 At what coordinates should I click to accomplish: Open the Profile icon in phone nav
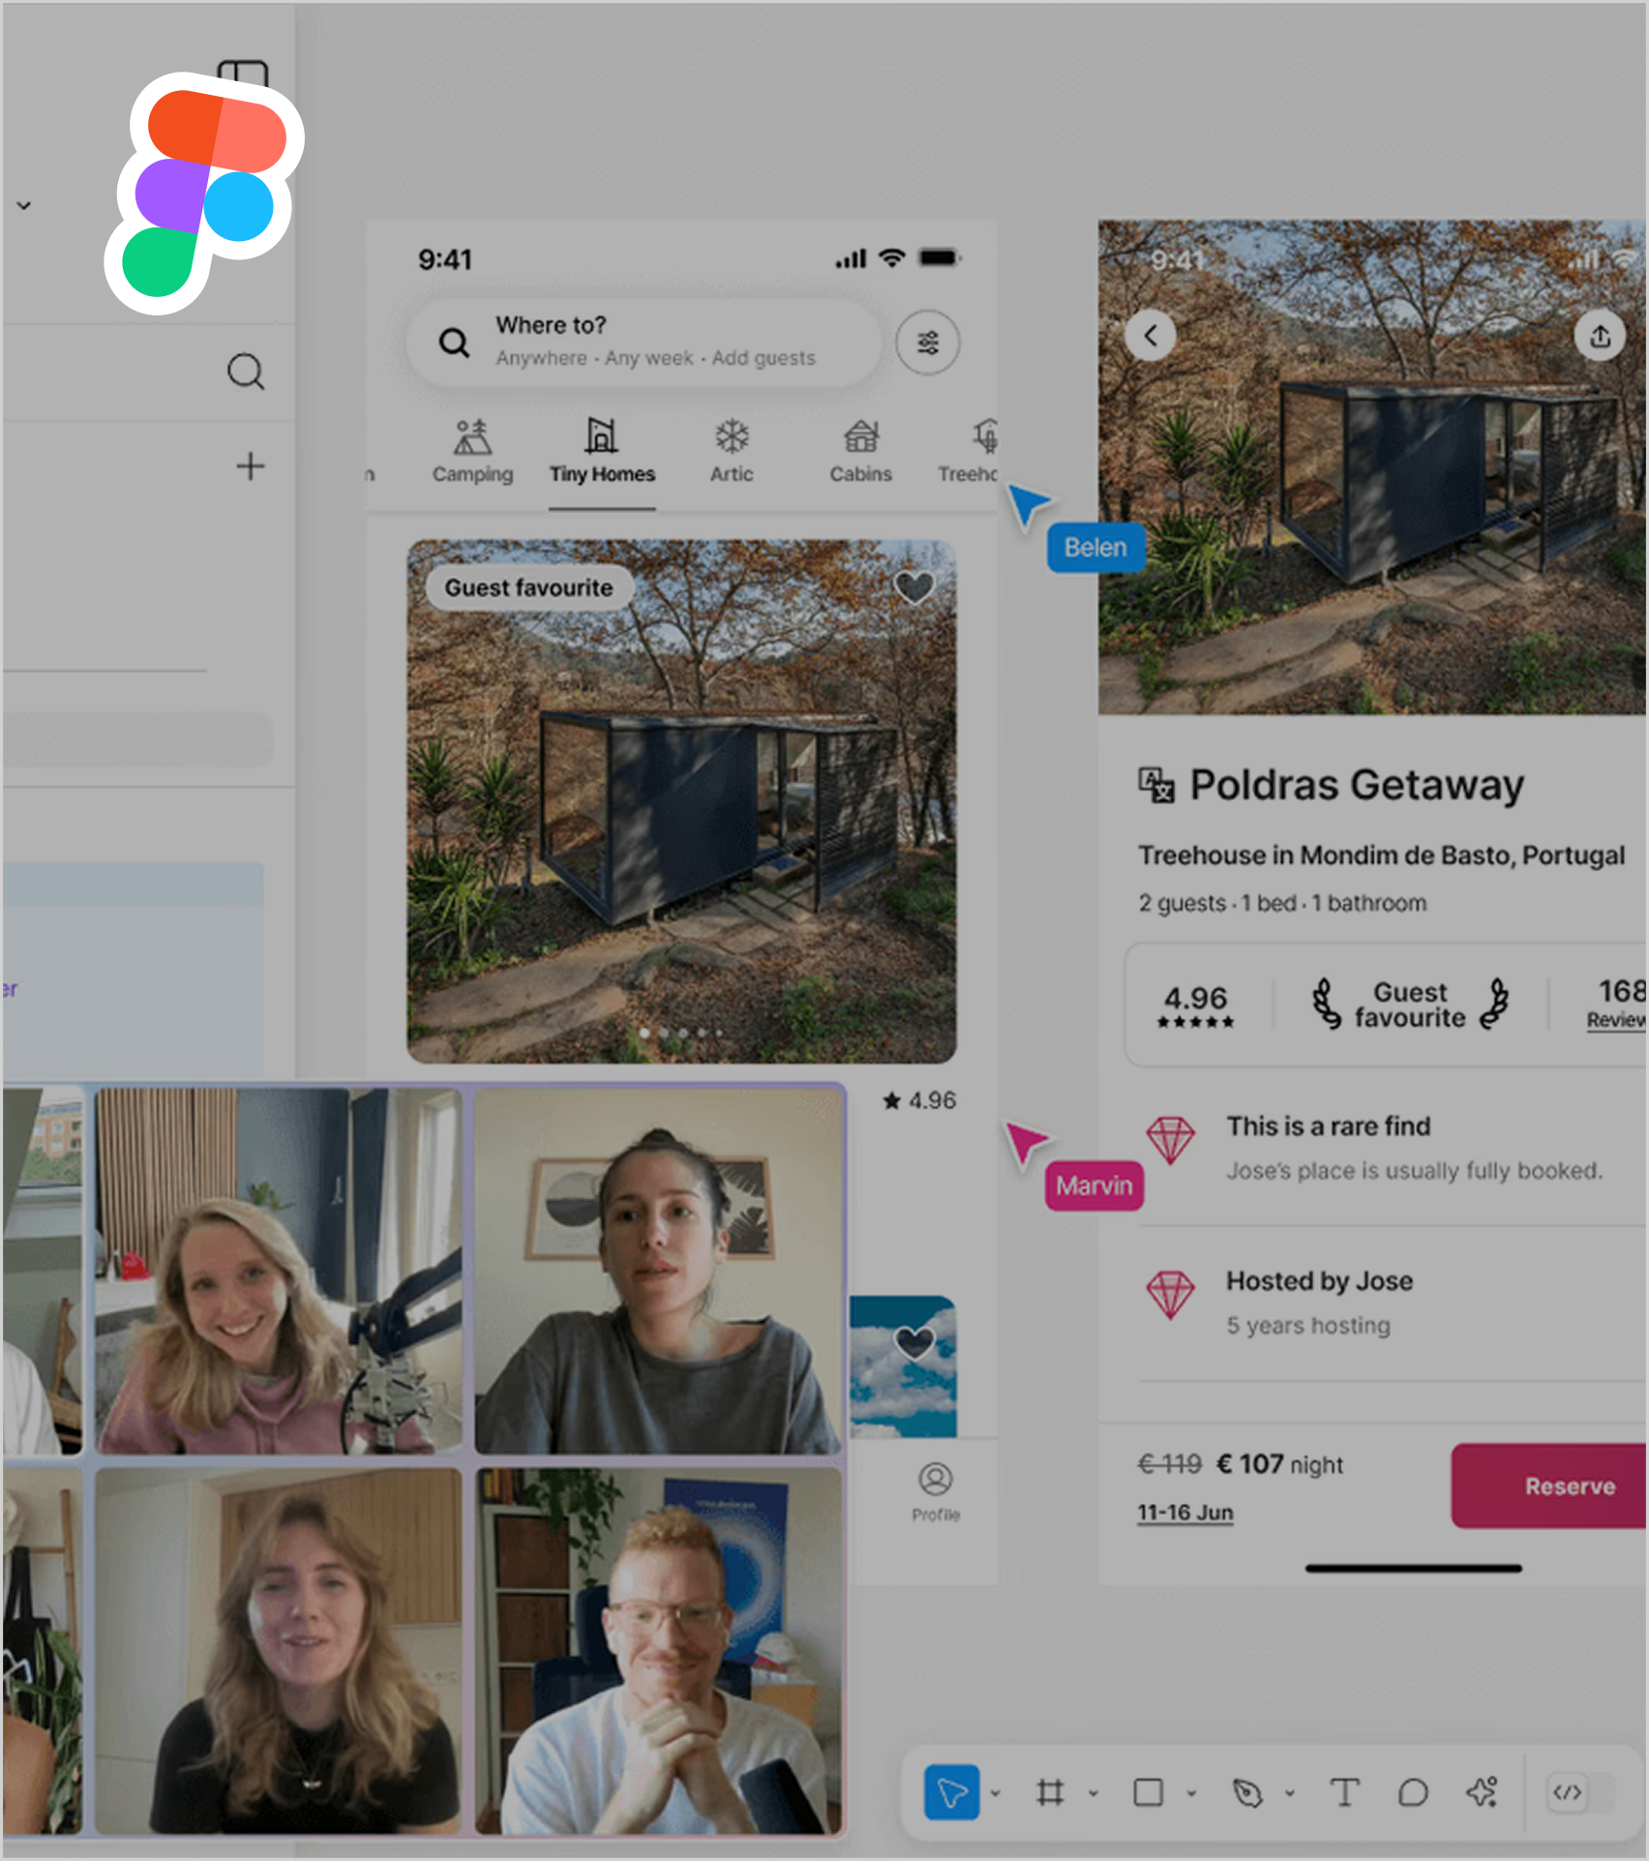click(936, 1491)
